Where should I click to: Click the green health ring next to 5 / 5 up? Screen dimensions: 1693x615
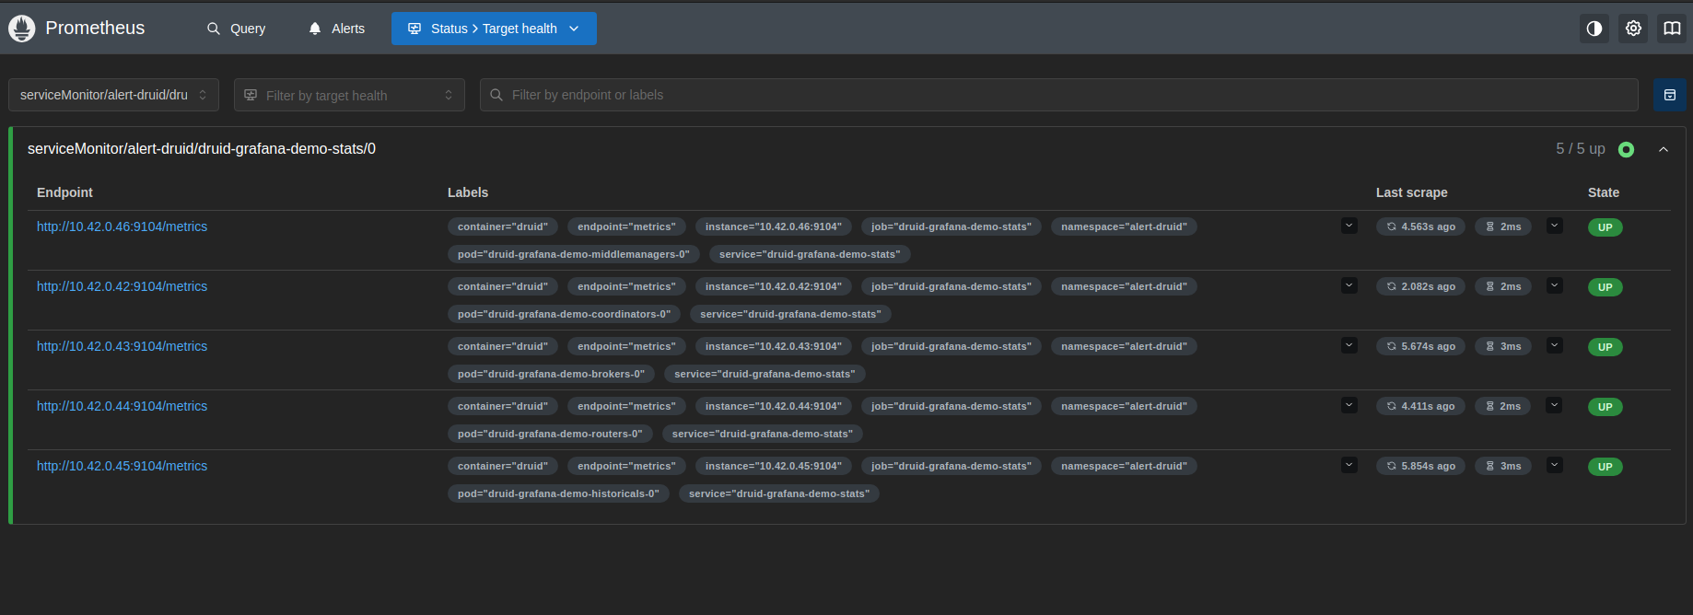[1627, 149]
